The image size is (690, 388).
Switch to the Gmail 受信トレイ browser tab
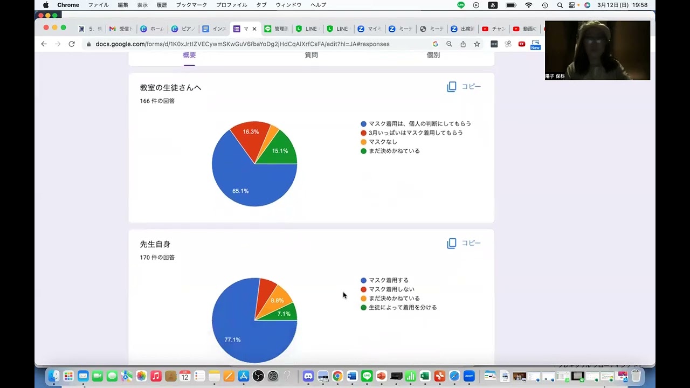(121, 29)
